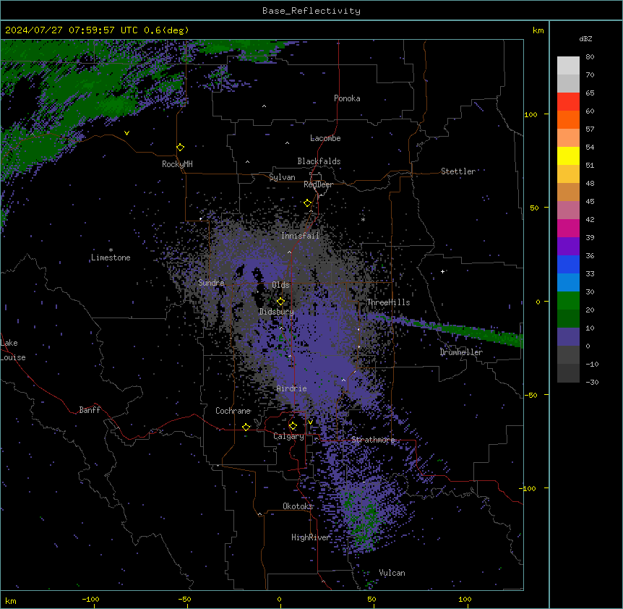The image size is (623, 609).
Task: Click the RedDeer city label
Action: [318, 184]
